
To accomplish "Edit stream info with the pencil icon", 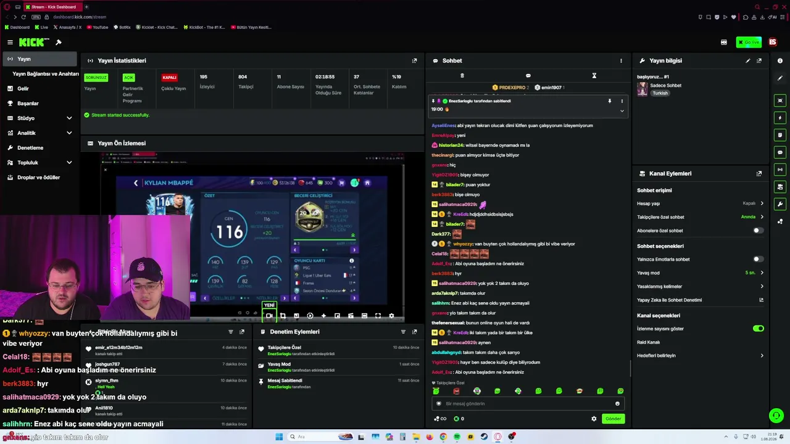I will [748, 60].
